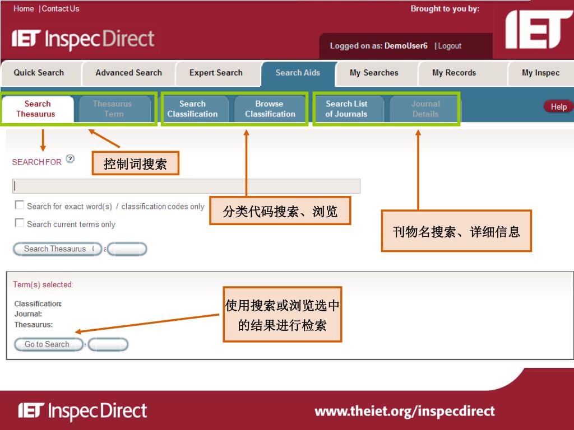Viewport: 574px width, 430px height.
Task: Click the Term(s) selected heading
Action: point(43,284)
